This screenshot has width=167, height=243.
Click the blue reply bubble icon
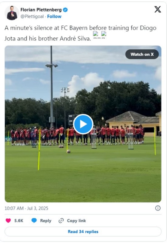[34, 221]
